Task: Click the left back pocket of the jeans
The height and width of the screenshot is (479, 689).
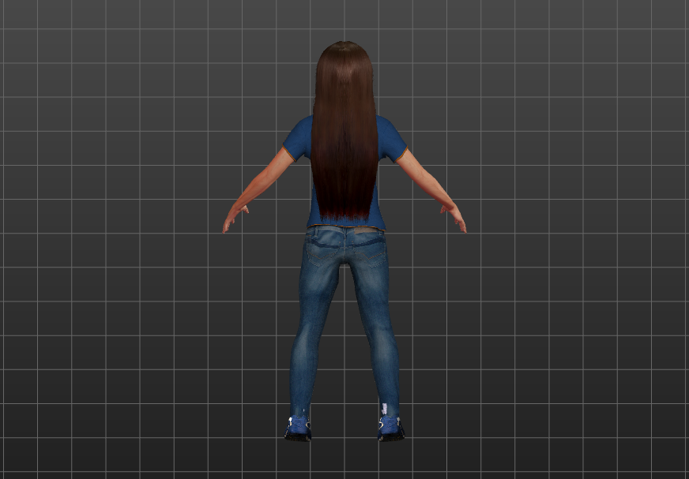Action: tap(324, 247)
